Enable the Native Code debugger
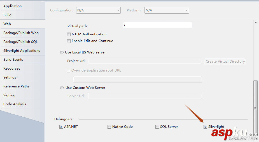 pos(109,127)
